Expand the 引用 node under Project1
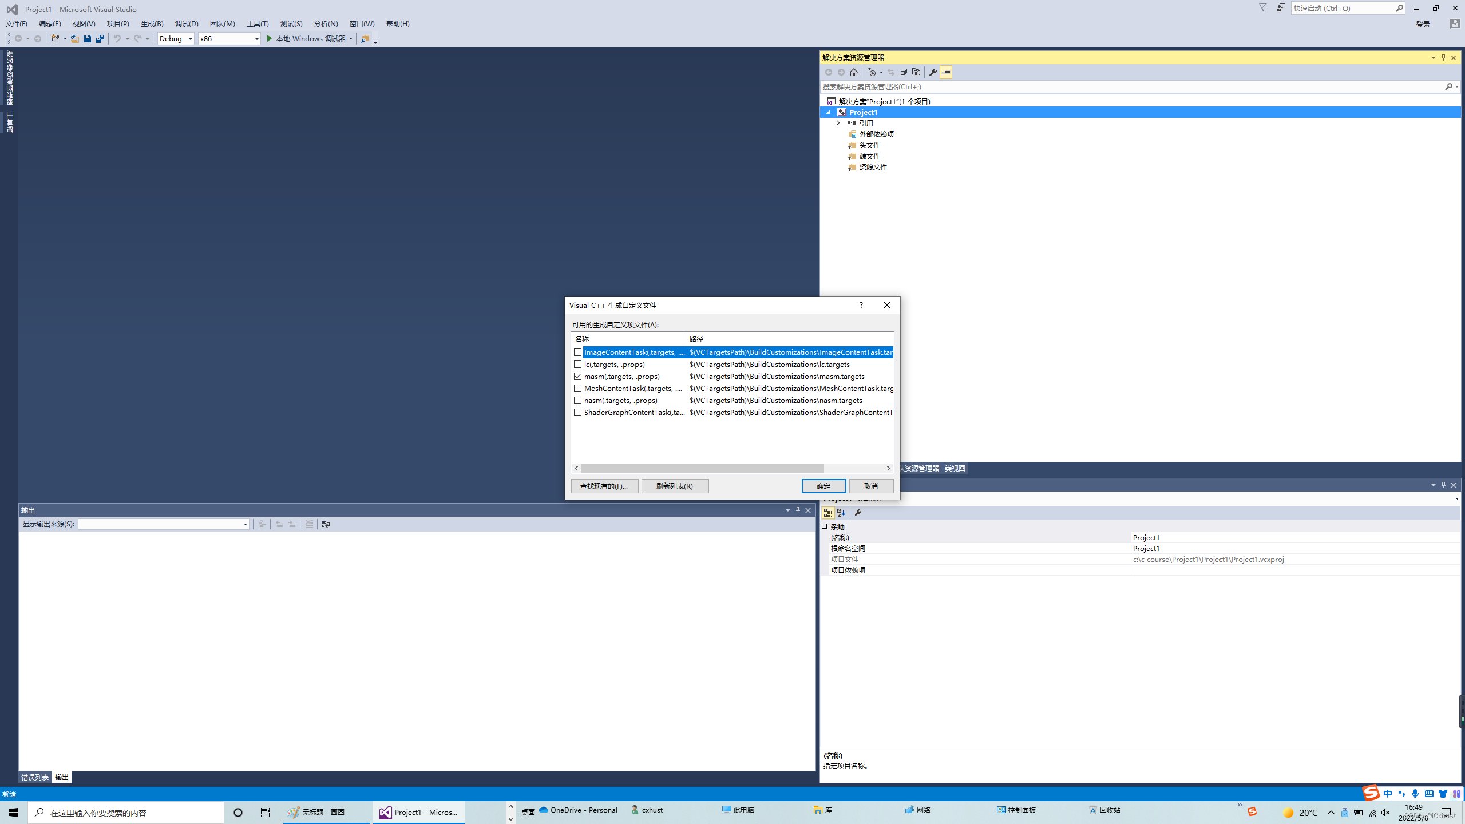The width and height of the screenshot is (1465, 824). [838, 123]
